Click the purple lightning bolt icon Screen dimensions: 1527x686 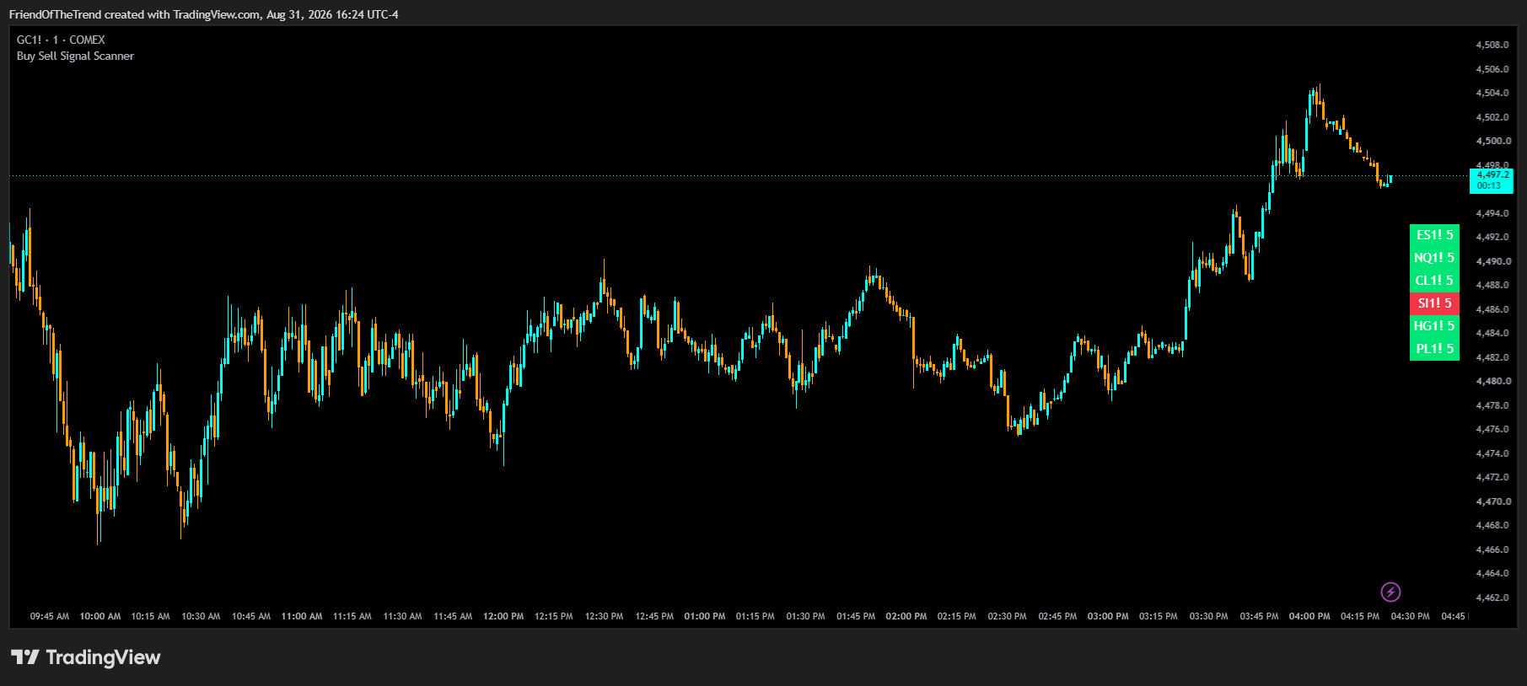point(1390,592)
